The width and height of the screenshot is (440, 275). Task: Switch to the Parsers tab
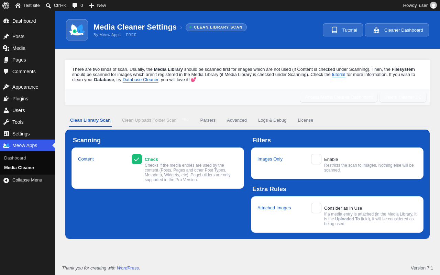pos(208,120)
